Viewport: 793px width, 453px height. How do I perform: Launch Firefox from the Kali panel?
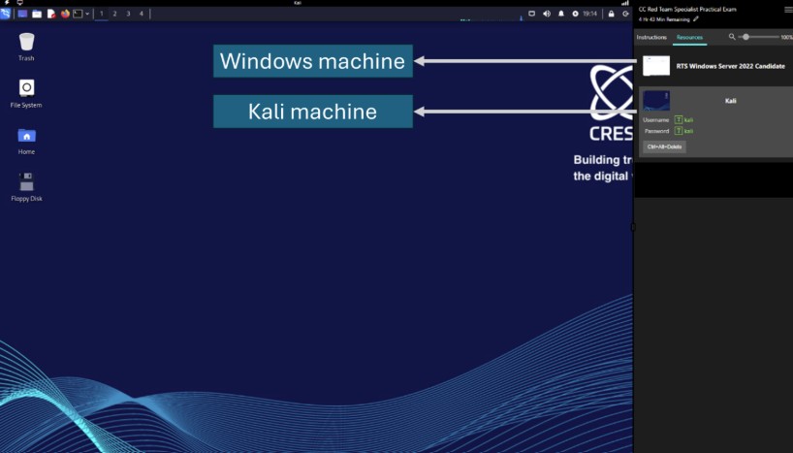pos(65,14)
